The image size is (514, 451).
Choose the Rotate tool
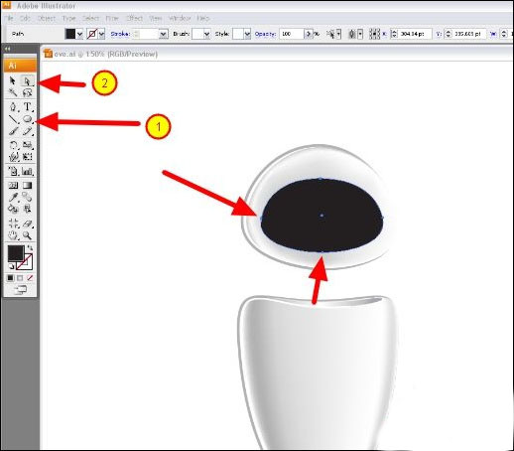tap(13, 145)
